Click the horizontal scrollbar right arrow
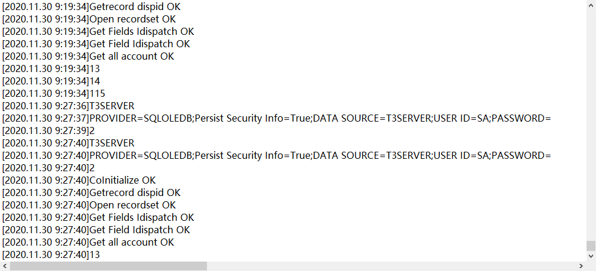The width and height of the screenshot is (596, 271). (581, 266)
